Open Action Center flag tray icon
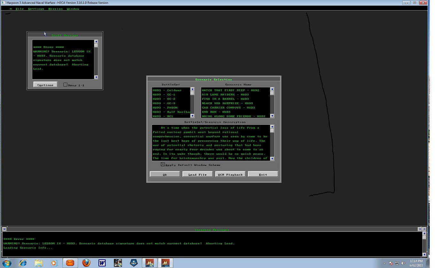This screenshot has width=442, height=268. pos(391,263)
